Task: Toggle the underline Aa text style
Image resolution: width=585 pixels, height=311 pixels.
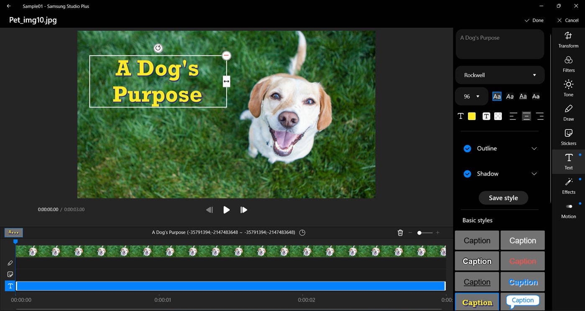Action: [x=523, y=97]
